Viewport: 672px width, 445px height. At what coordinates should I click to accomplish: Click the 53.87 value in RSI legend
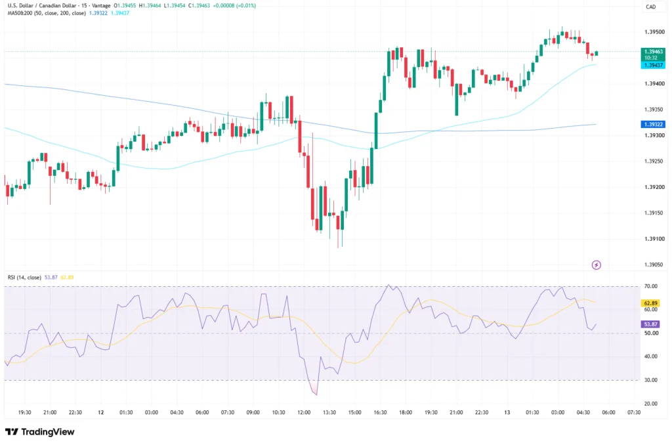pos(51,278)
